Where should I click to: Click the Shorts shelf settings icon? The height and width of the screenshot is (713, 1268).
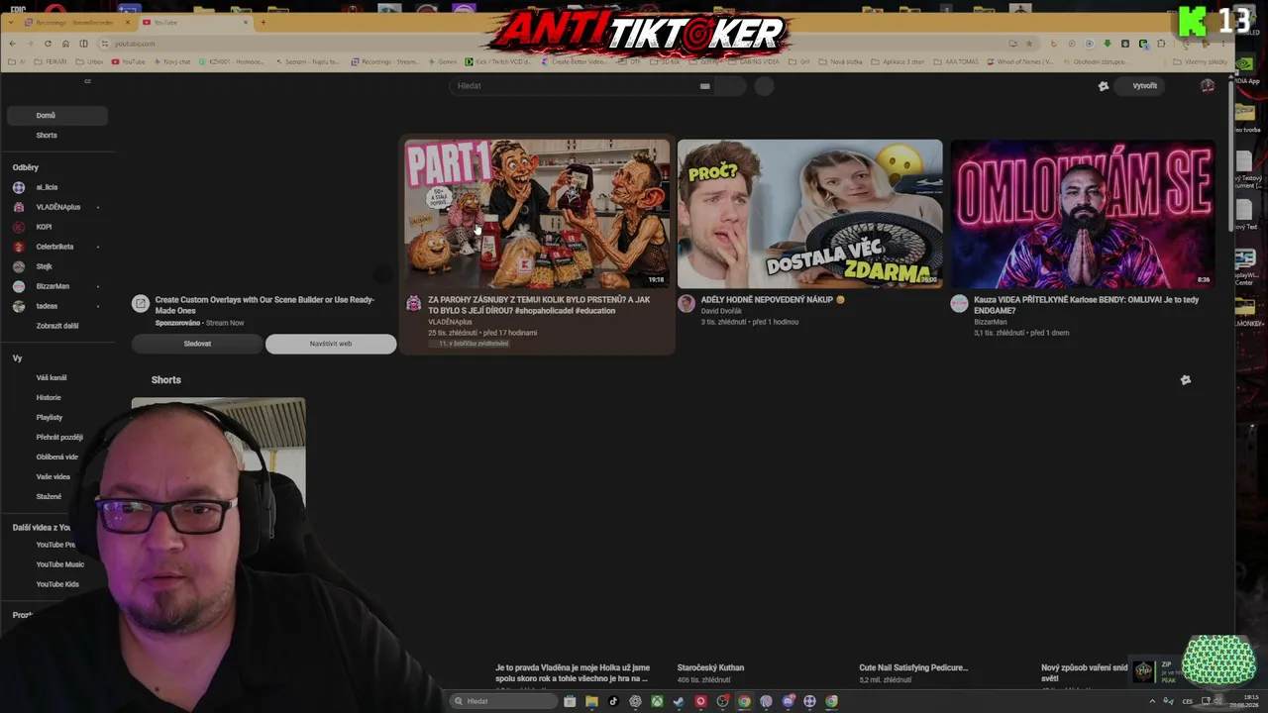coord(1186,380)
